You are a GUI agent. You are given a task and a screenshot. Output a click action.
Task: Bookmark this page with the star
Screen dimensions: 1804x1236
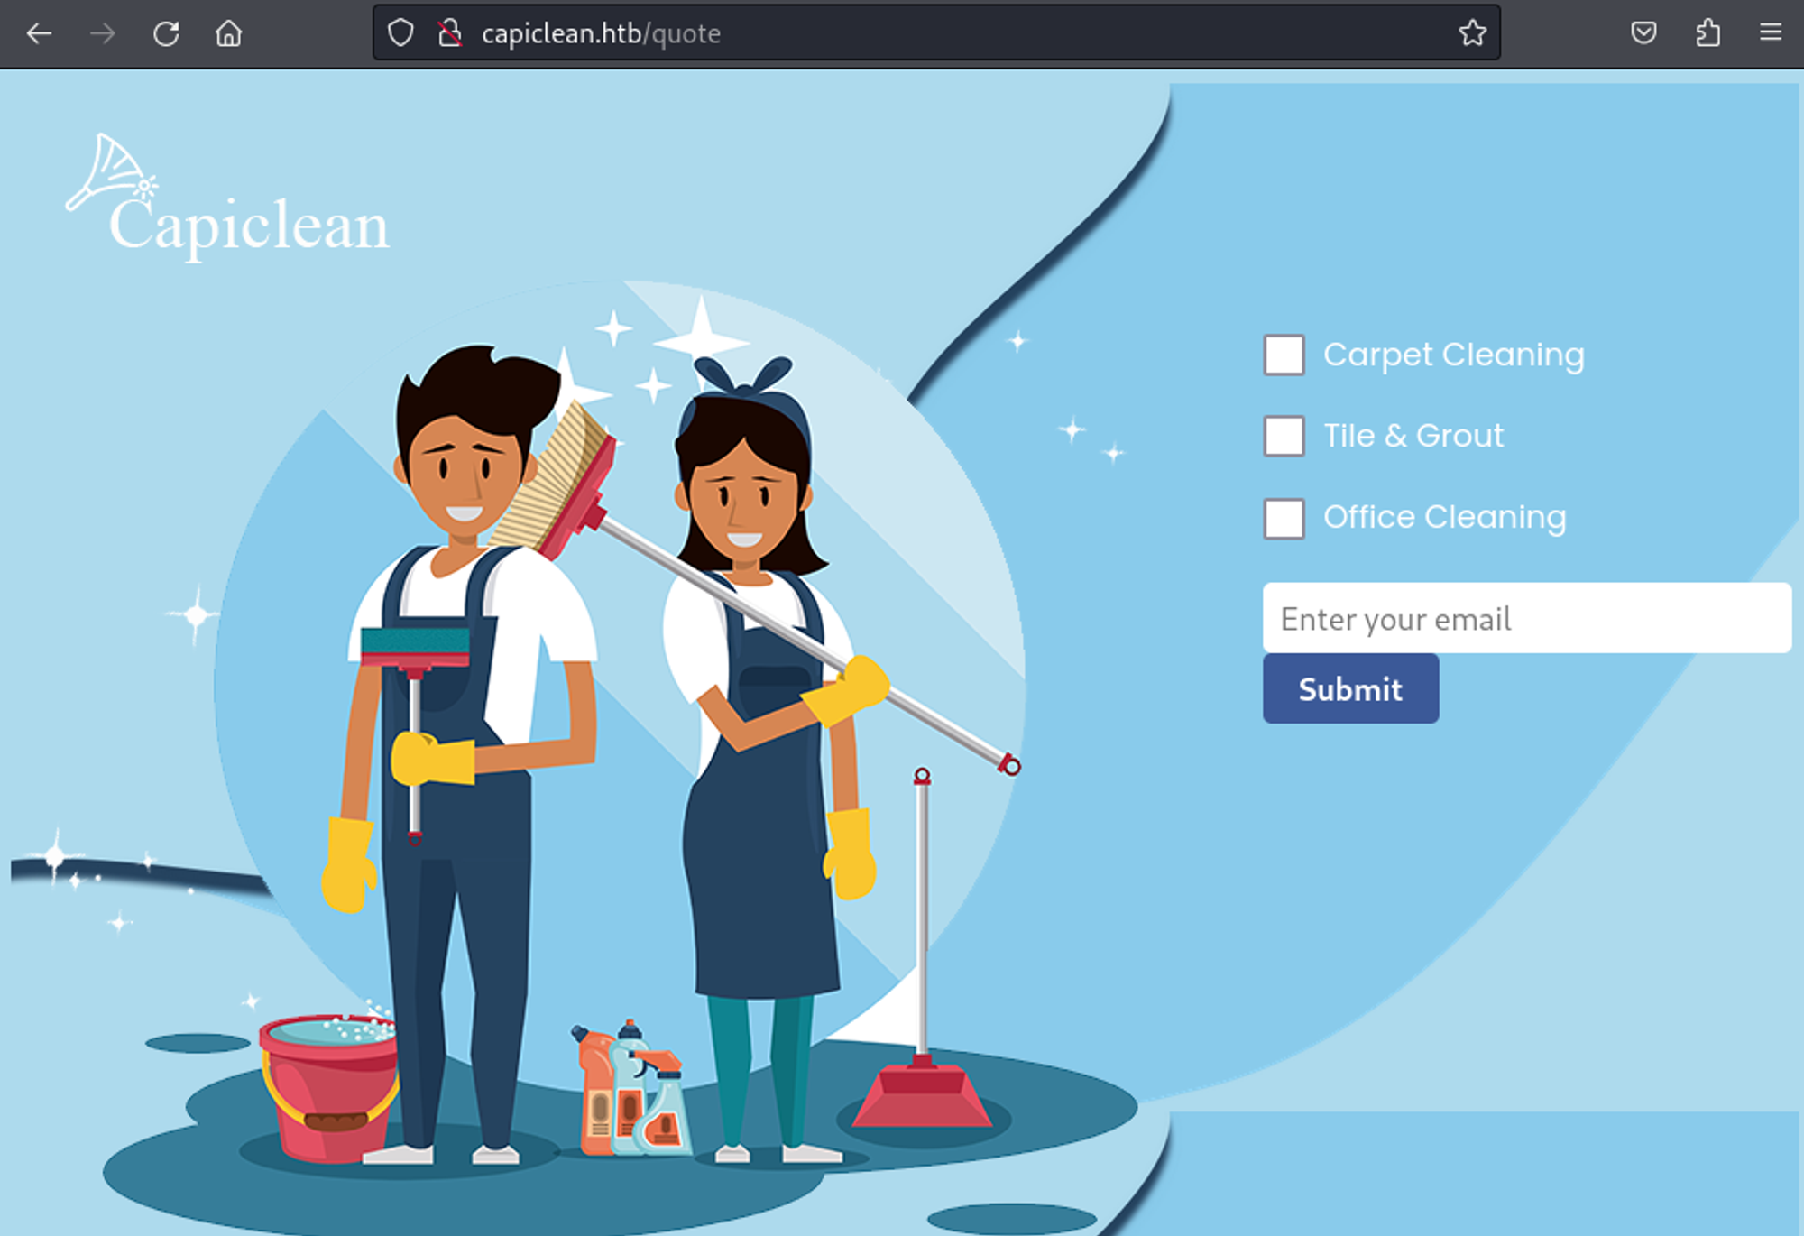tap(1472, 33)
